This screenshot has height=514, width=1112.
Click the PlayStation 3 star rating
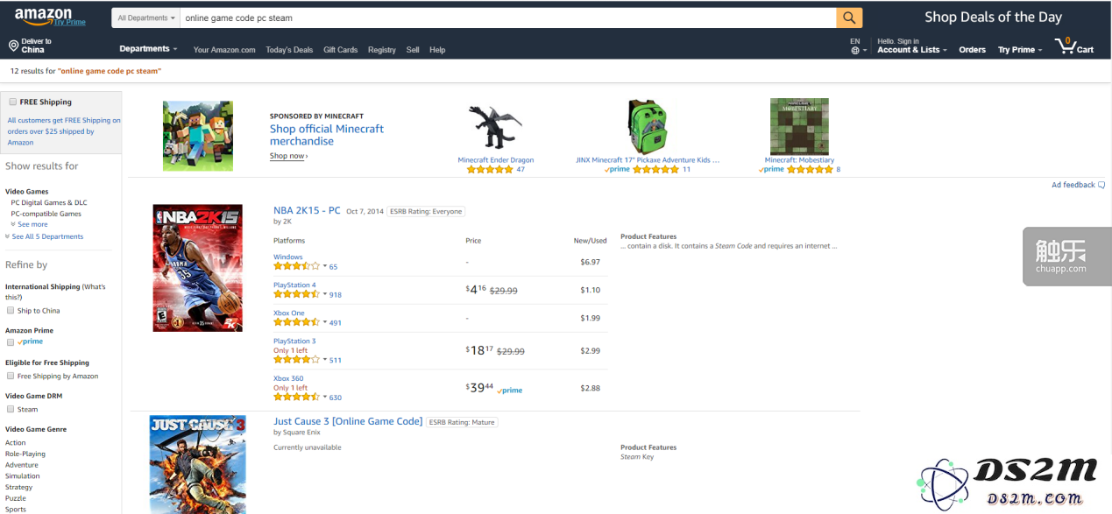(296, 360)
